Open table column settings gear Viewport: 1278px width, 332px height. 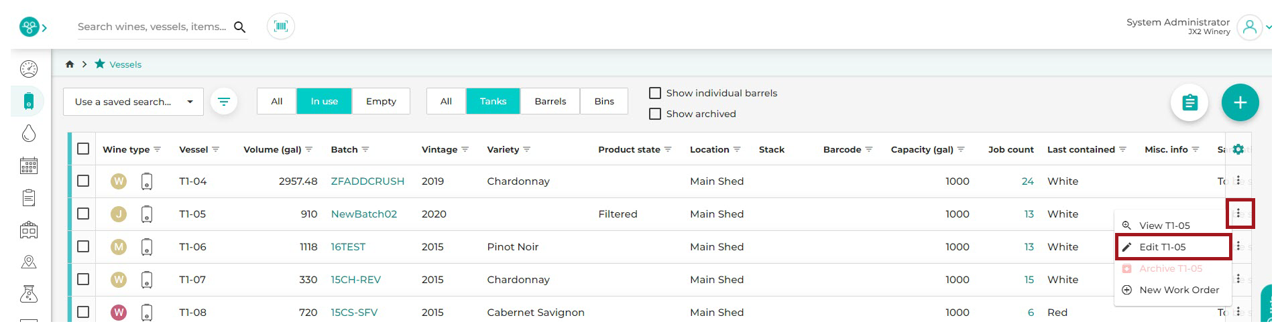(1238, 149)
